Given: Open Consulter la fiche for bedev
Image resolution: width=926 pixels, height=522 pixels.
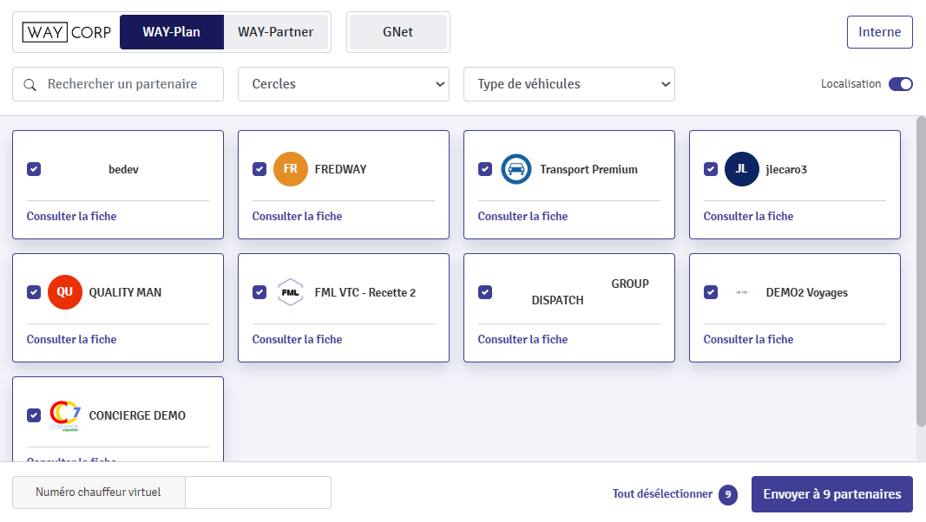Looking at the screenshot, I should click(x=71, y=217).
